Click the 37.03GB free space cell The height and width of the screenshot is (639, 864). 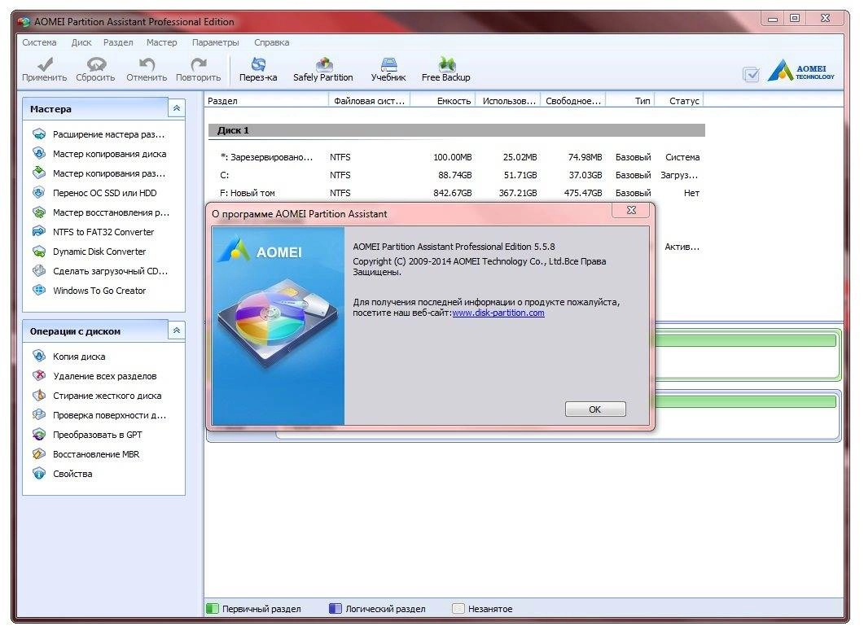point(586,175)
